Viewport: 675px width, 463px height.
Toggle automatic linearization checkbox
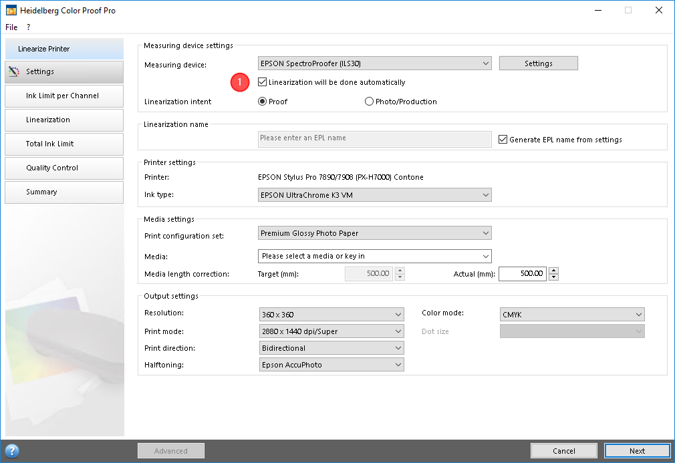tap(262, 82)
